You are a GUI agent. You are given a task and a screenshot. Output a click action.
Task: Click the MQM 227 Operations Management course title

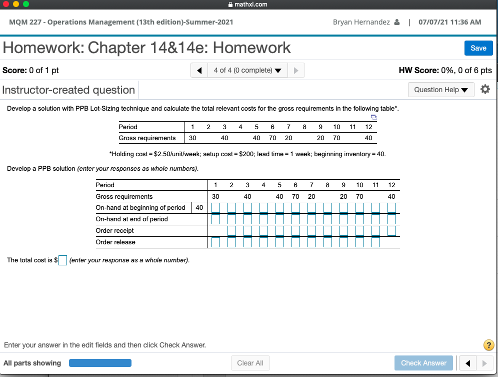coord(120,22)
